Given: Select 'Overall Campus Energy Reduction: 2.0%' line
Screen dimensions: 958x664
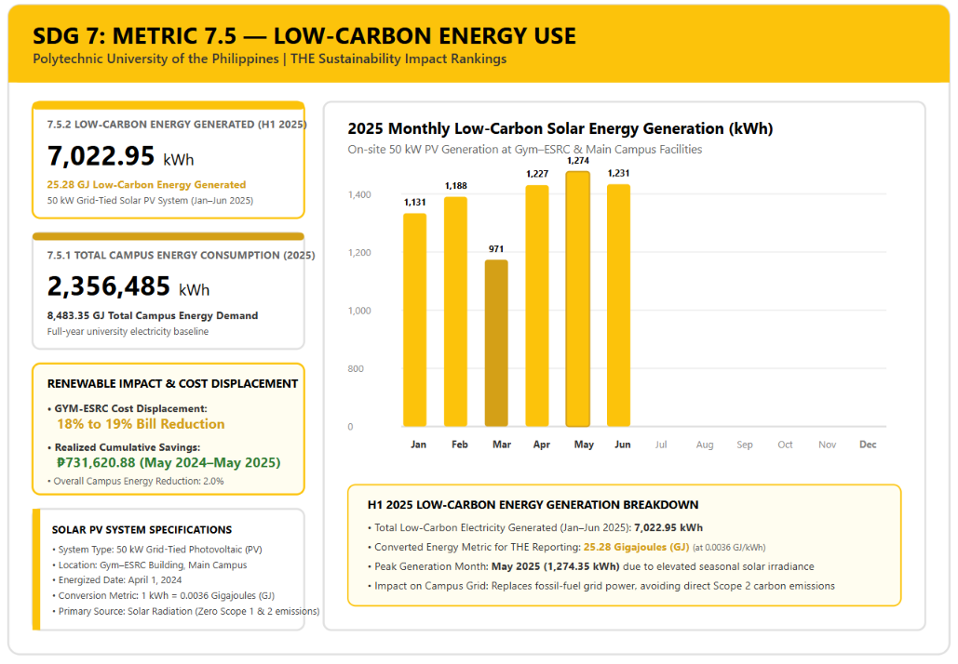Looking at the screenshot, I should (136, 481).
